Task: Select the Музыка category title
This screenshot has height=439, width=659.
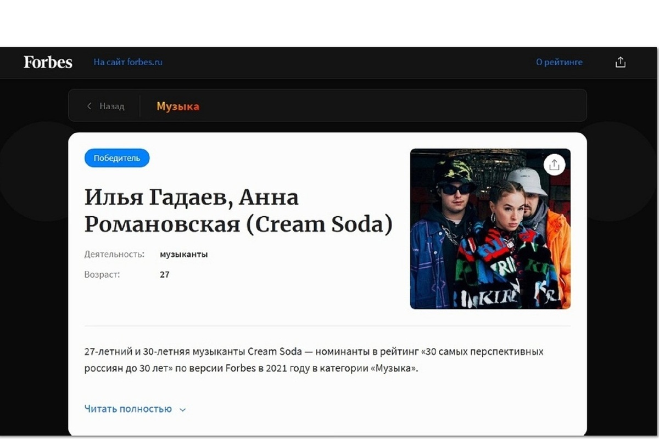Action: click(178, 106)
